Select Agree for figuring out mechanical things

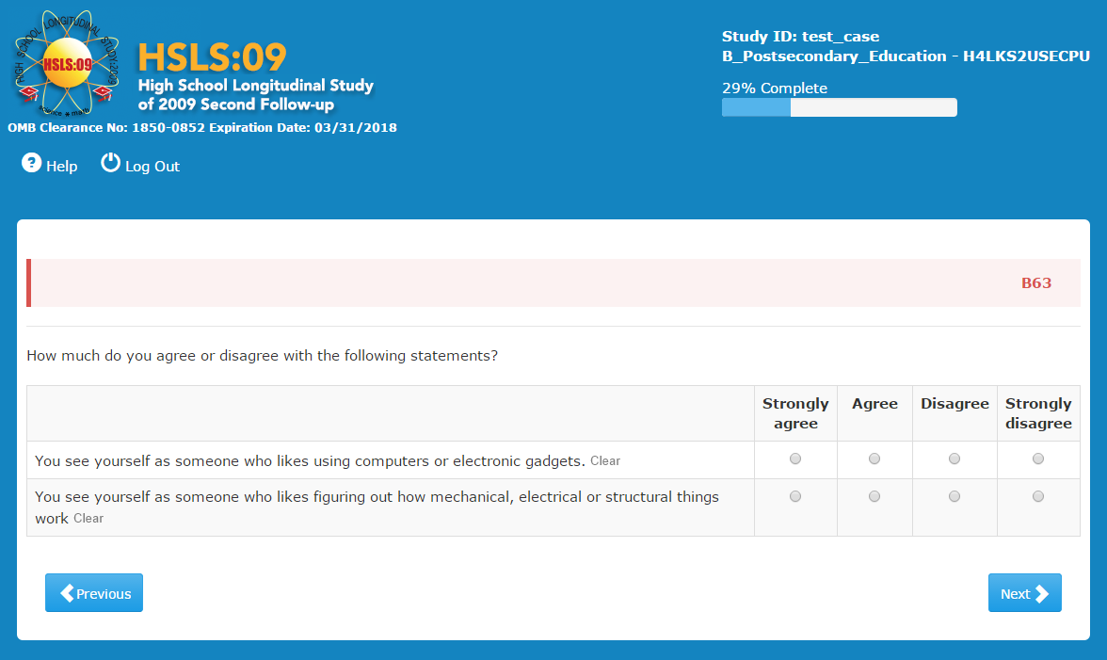point(874,496)
